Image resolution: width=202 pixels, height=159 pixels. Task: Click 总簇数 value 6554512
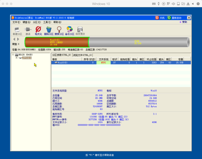coord(152,101)
